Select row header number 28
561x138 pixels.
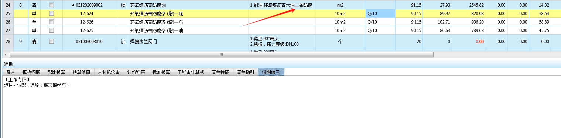[x=8, y=41]
